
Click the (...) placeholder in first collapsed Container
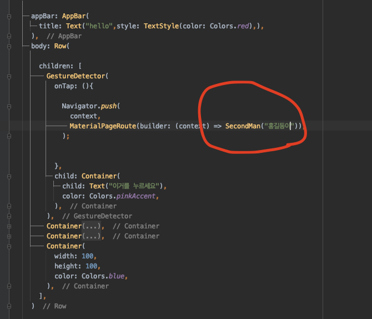pos(92,226)
